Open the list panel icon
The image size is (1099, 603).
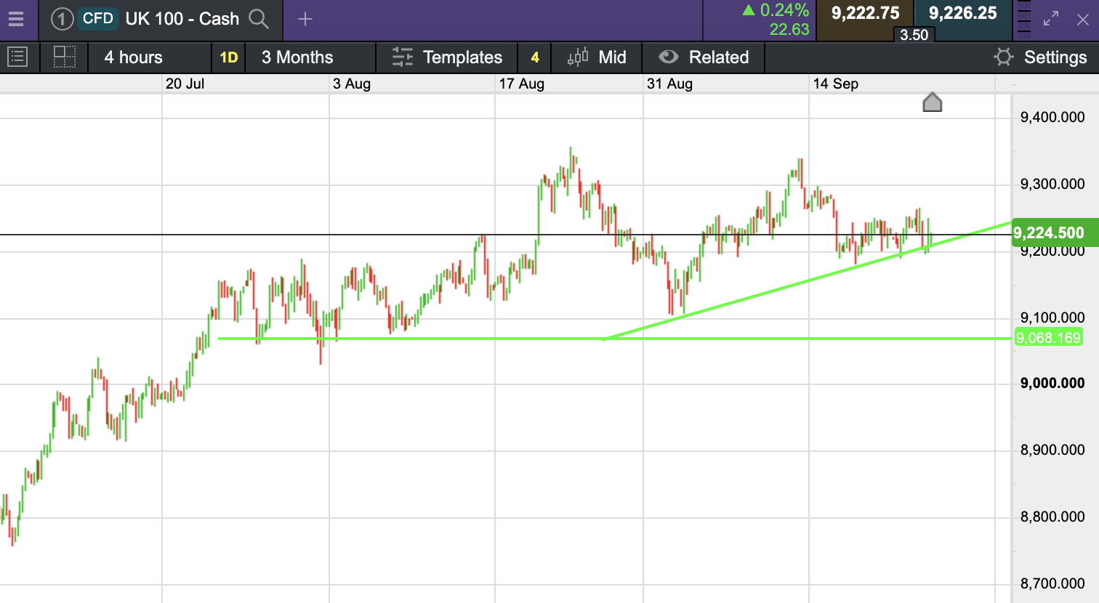click(17, 57)
